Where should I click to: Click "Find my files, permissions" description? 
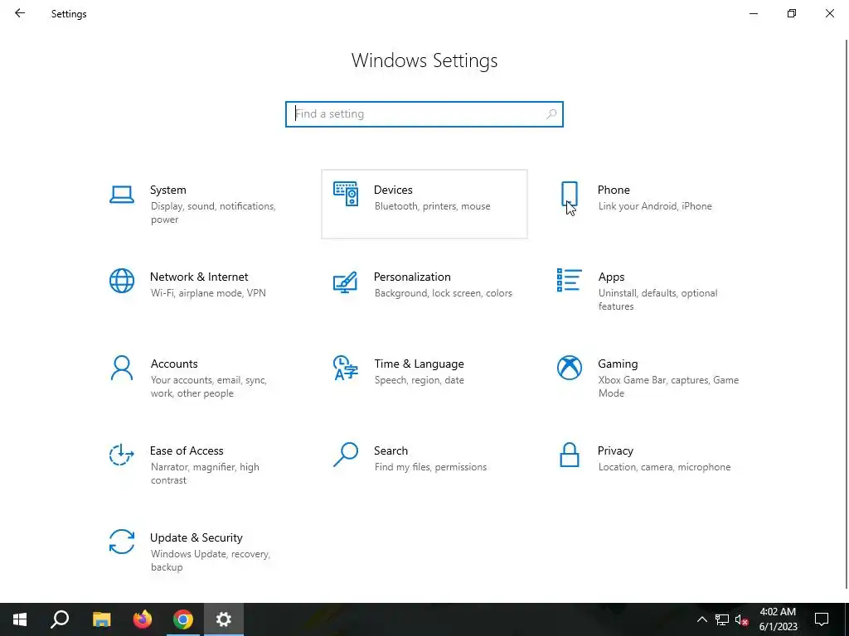coord(430,467)
